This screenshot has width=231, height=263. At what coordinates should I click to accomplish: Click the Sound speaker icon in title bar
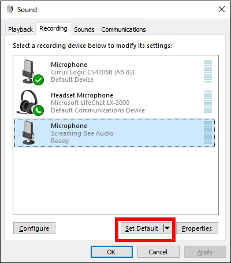(x=10, y=9)
